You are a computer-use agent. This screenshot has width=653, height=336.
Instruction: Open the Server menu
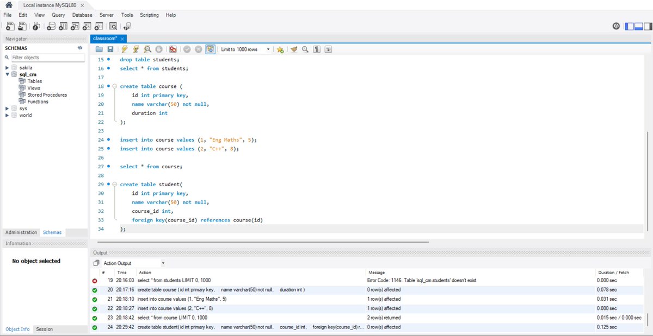[106, 15]
